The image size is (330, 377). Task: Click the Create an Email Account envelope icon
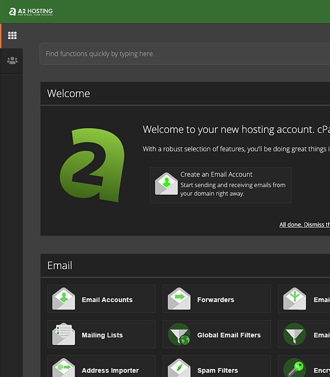(166, 184)
